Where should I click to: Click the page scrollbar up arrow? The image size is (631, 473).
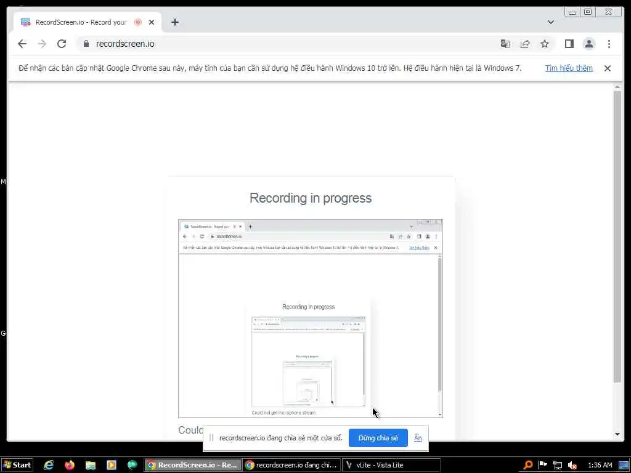[617, 86]
